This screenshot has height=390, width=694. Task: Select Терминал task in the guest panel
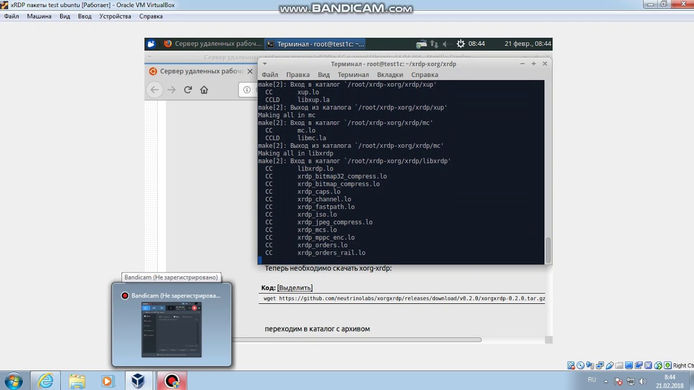(316, 44)
